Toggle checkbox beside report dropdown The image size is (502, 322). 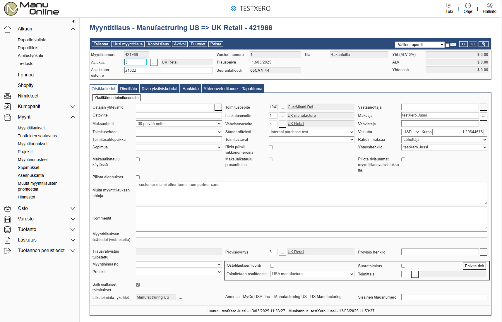click(447, 45)
